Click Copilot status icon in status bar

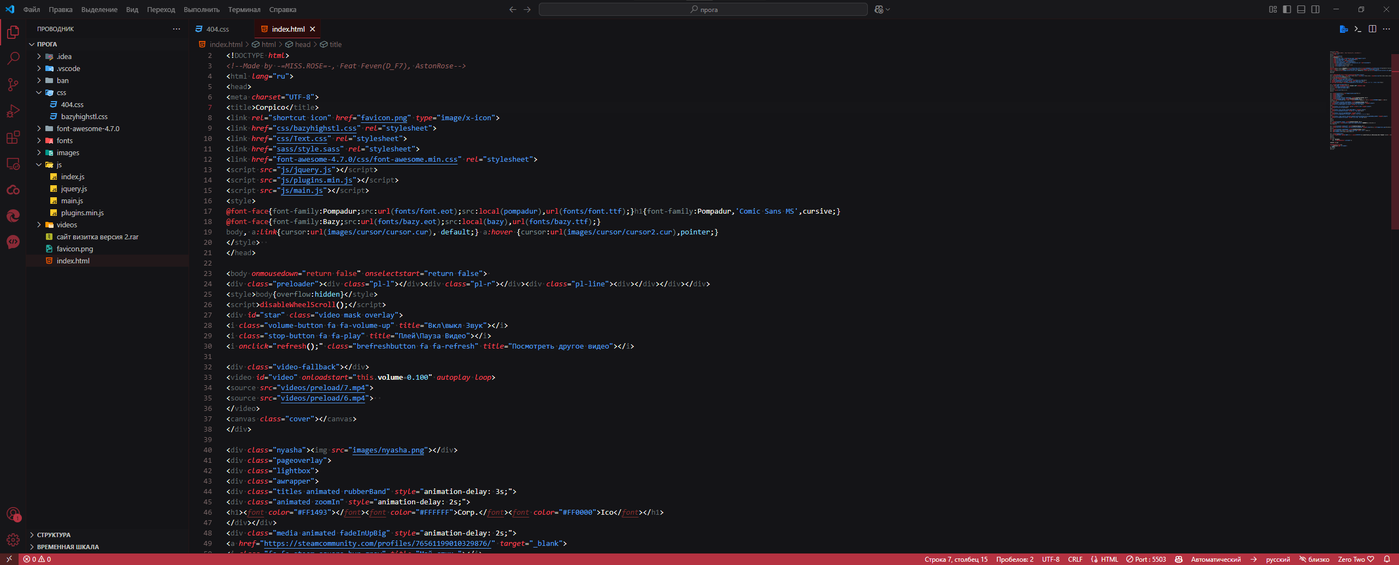coord(1179,559)
